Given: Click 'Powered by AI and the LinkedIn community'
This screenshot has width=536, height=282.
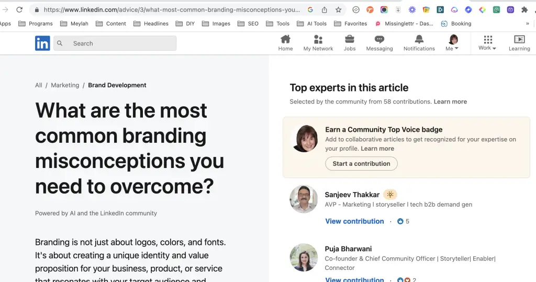Looking at the screenshot, I should pyautogui.click(x=96, y=213).
